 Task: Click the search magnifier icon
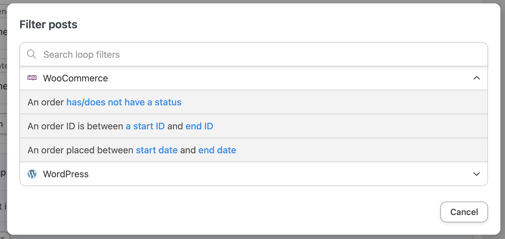(31, 54)
